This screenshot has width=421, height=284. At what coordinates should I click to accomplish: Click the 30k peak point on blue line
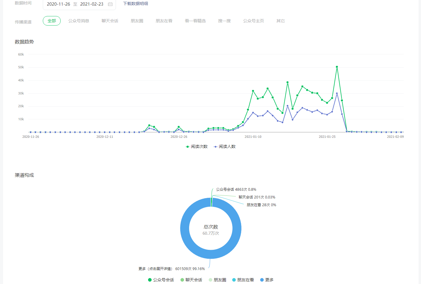click(x=337, y=93)
